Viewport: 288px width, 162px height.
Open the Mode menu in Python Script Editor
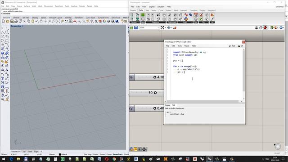(187, 46)
